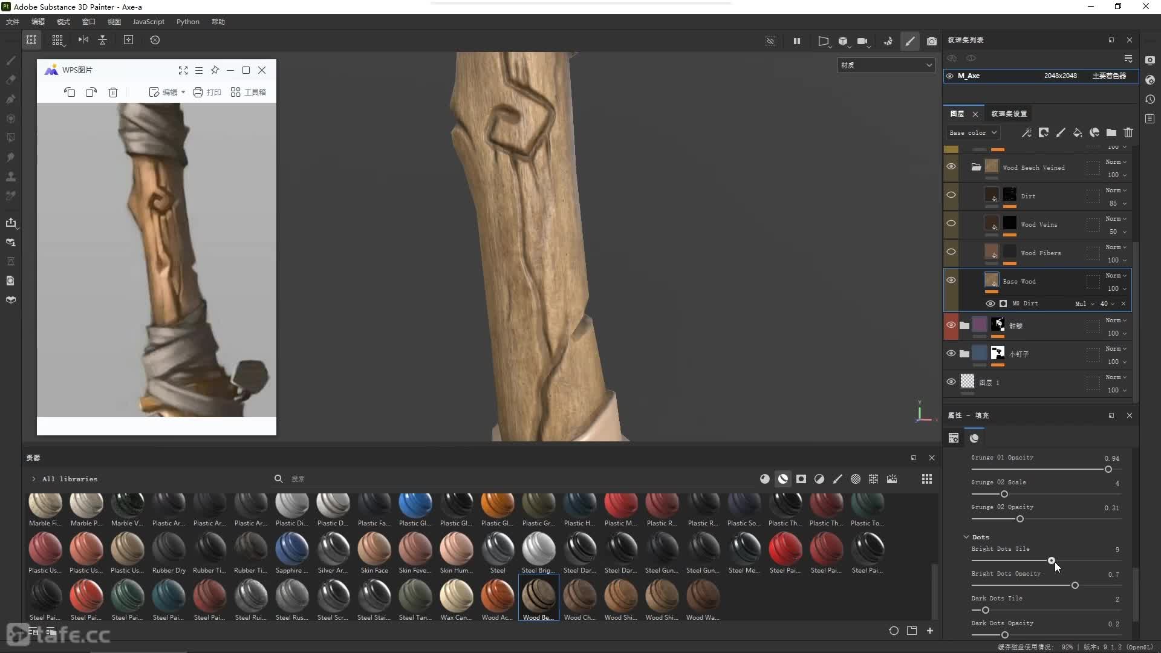Remove the MG Dirt effect with X
The height and width of the screenshot is (653, 1161).
(x=1124, y=304)
